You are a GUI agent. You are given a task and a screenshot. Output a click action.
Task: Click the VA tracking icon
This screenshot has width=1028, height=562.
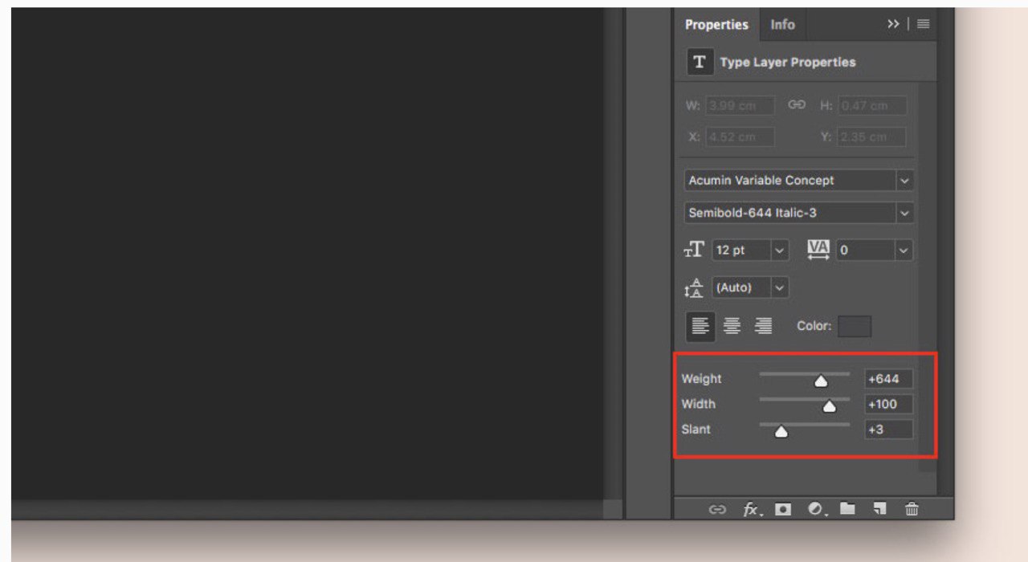click(818, 250)
